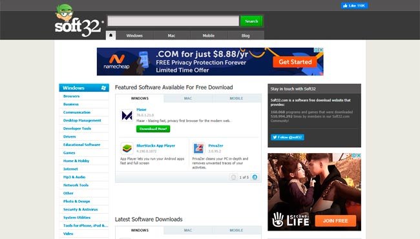The width and height of the screenshot is (420, 239).
Task: Open the Browsers category
Action: point(71,96)
